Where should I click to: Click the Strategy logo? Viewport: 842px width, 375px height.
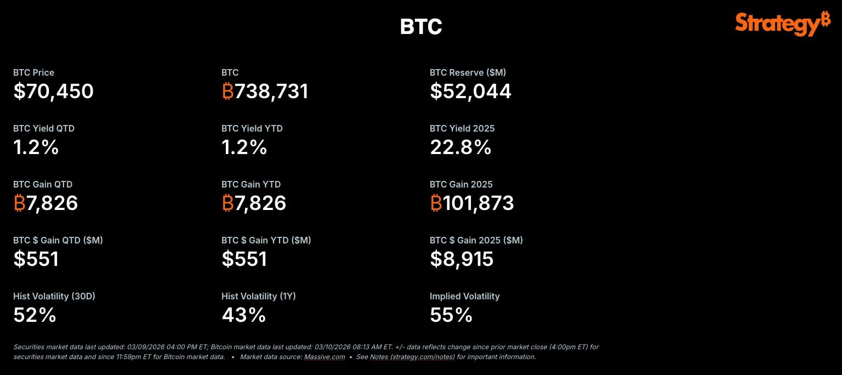[782, 24]
